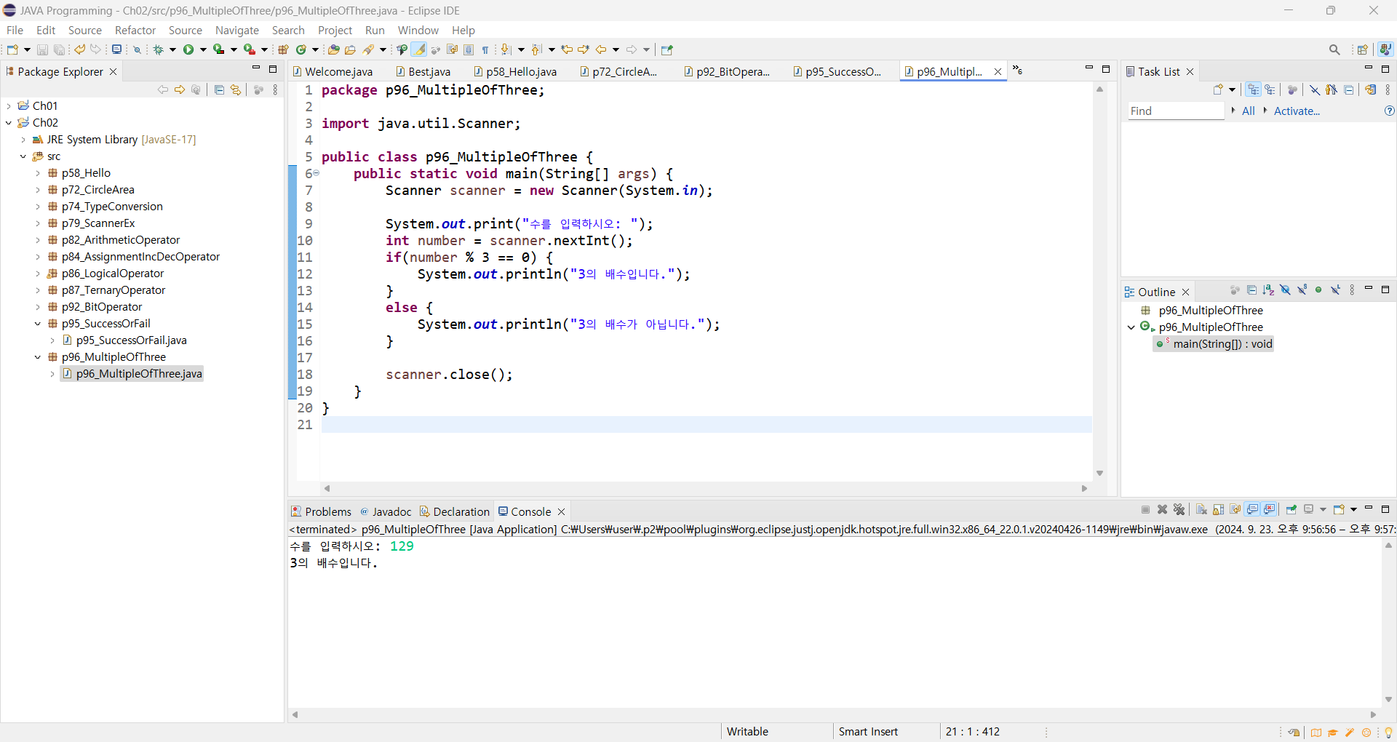Click the console vertical scrollbar
Image resolution: width=1397 pixels, height=742 pixels.
click(1388, 622)
